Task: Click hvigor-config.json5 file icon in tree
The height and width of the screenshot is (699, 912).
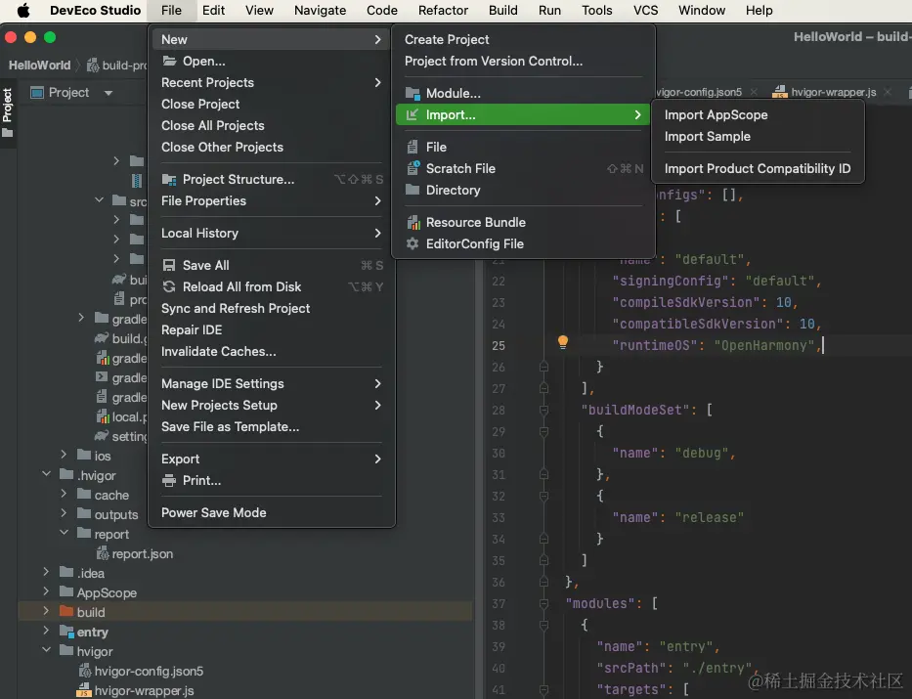Action: [x=85, y=671]
